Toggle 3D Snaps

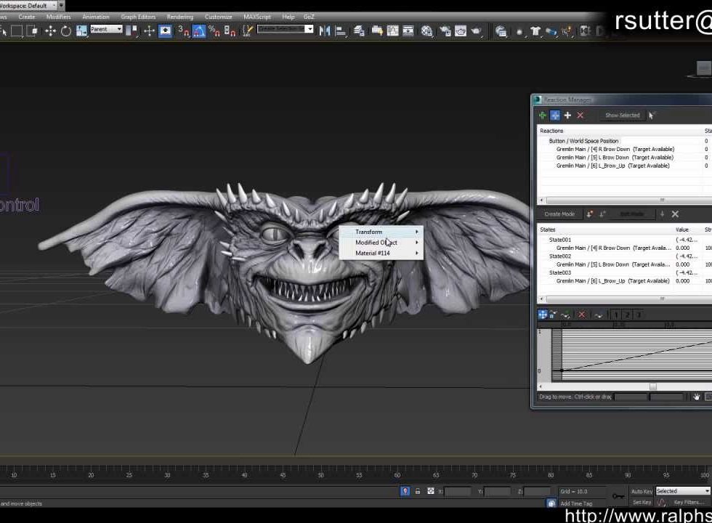[x=183, y=31]
